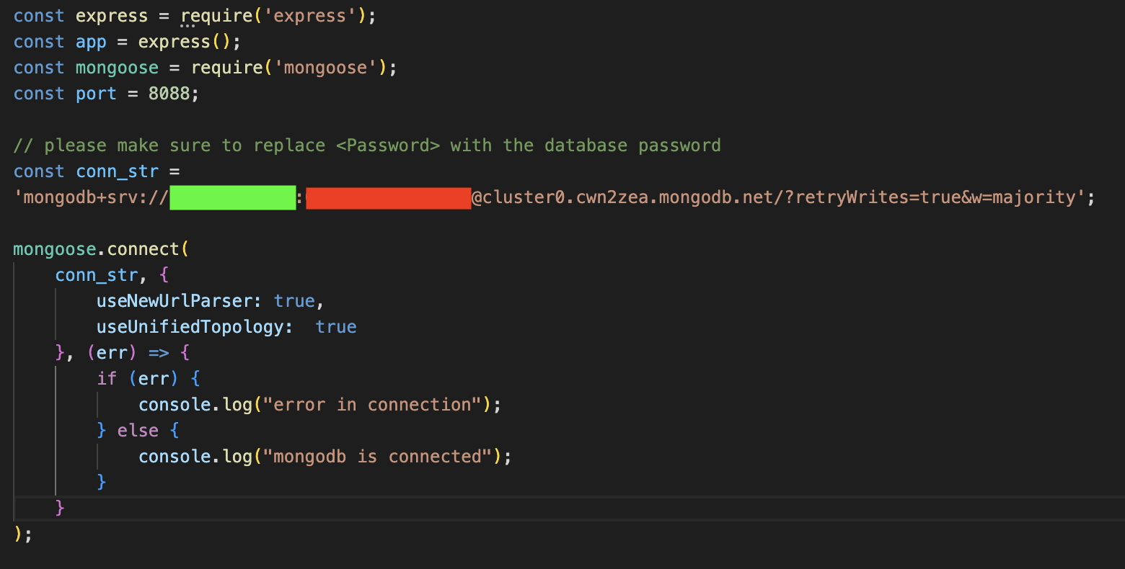
Task: Click the "error in connection" string
Action: pyautogui.click(x=372, y=405)
